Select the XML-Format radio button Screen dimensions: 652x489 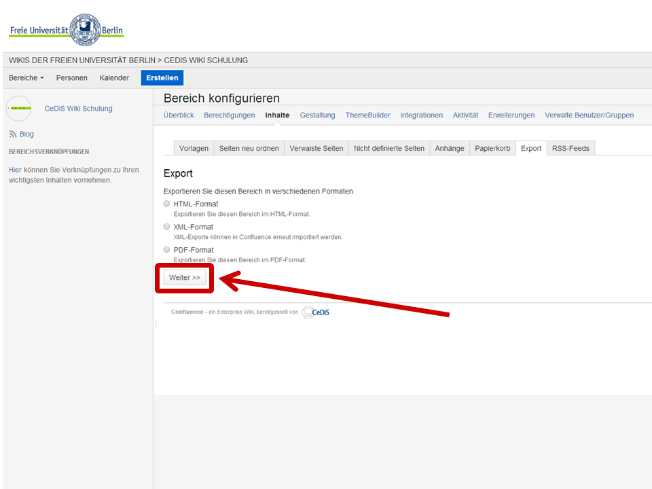click(167, 227)
